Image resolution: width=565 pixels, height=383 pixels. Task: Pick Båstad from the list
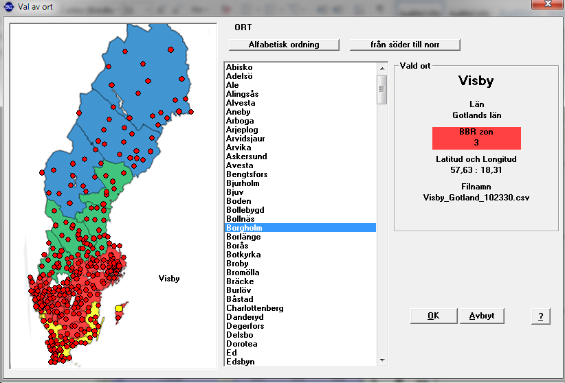click(300, 299)
